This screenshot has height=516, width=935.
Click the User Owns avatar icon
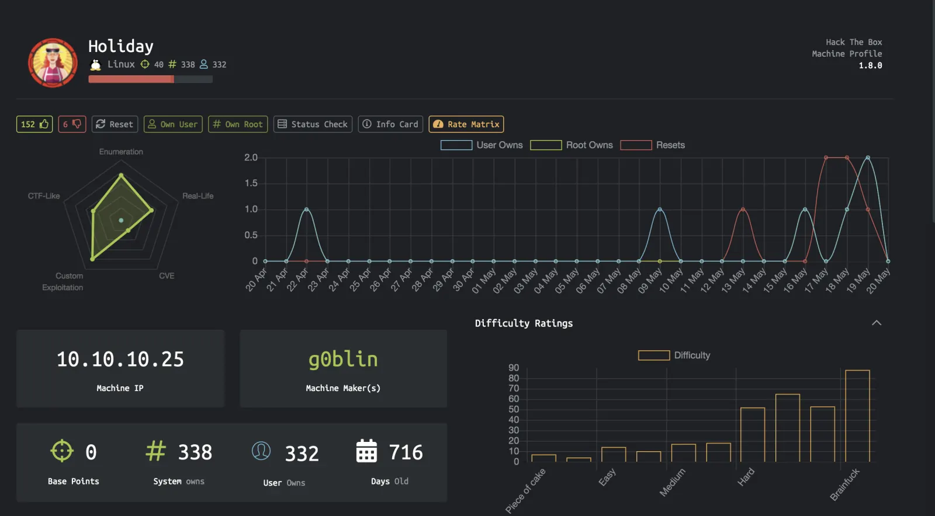pyautogui.click(x=261, y=451)
